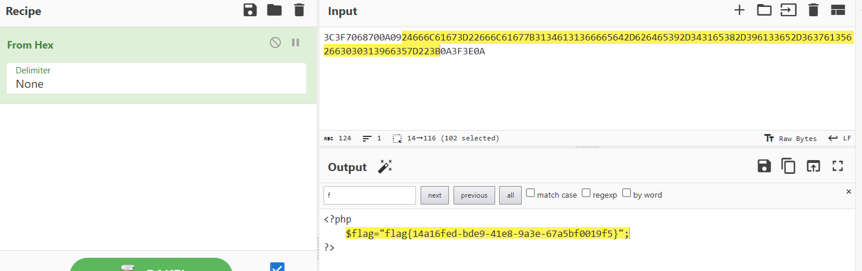Set a breakpoint on From Hex

296,42
